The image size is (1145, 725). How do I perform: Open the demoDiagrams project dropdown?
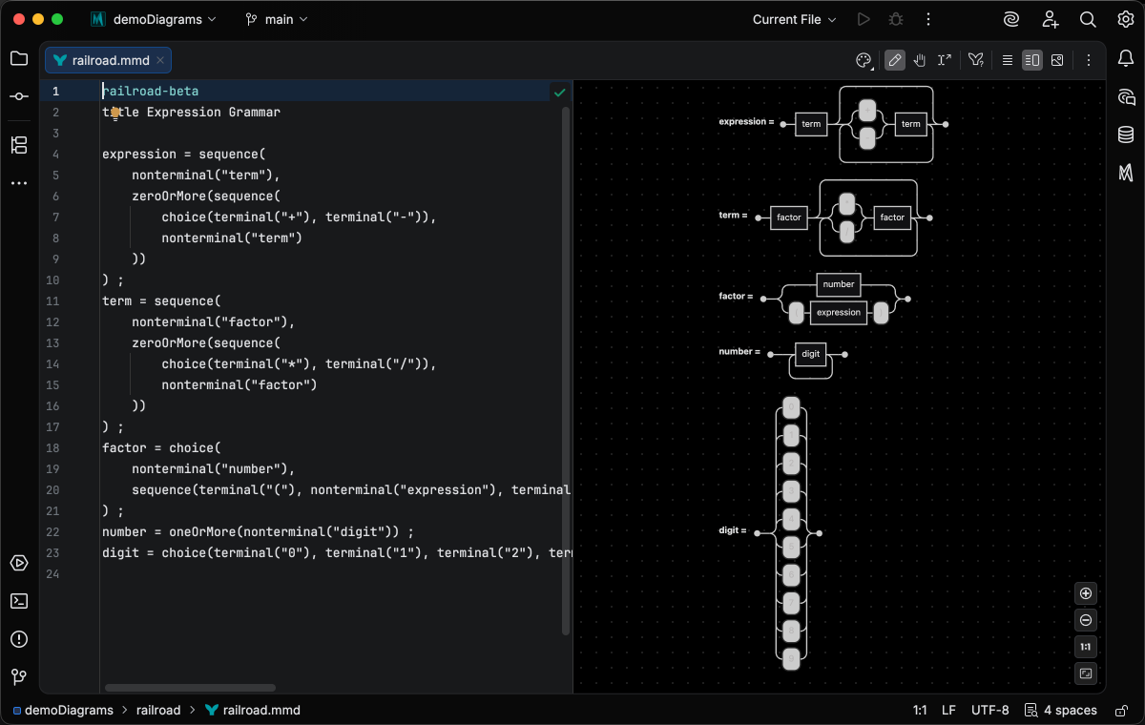coord(154,19)
